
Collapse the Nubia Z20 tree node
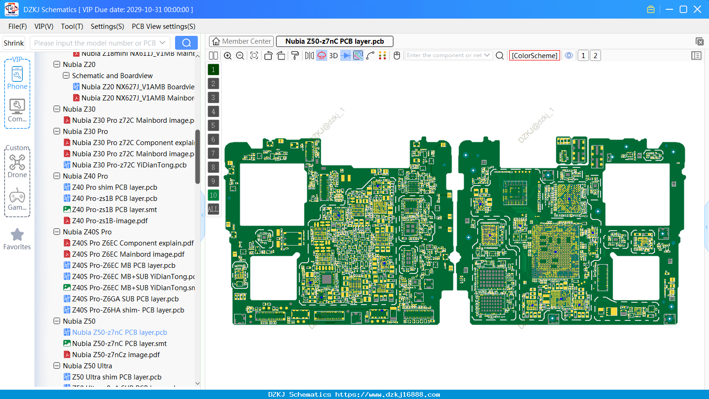[57, 65]
